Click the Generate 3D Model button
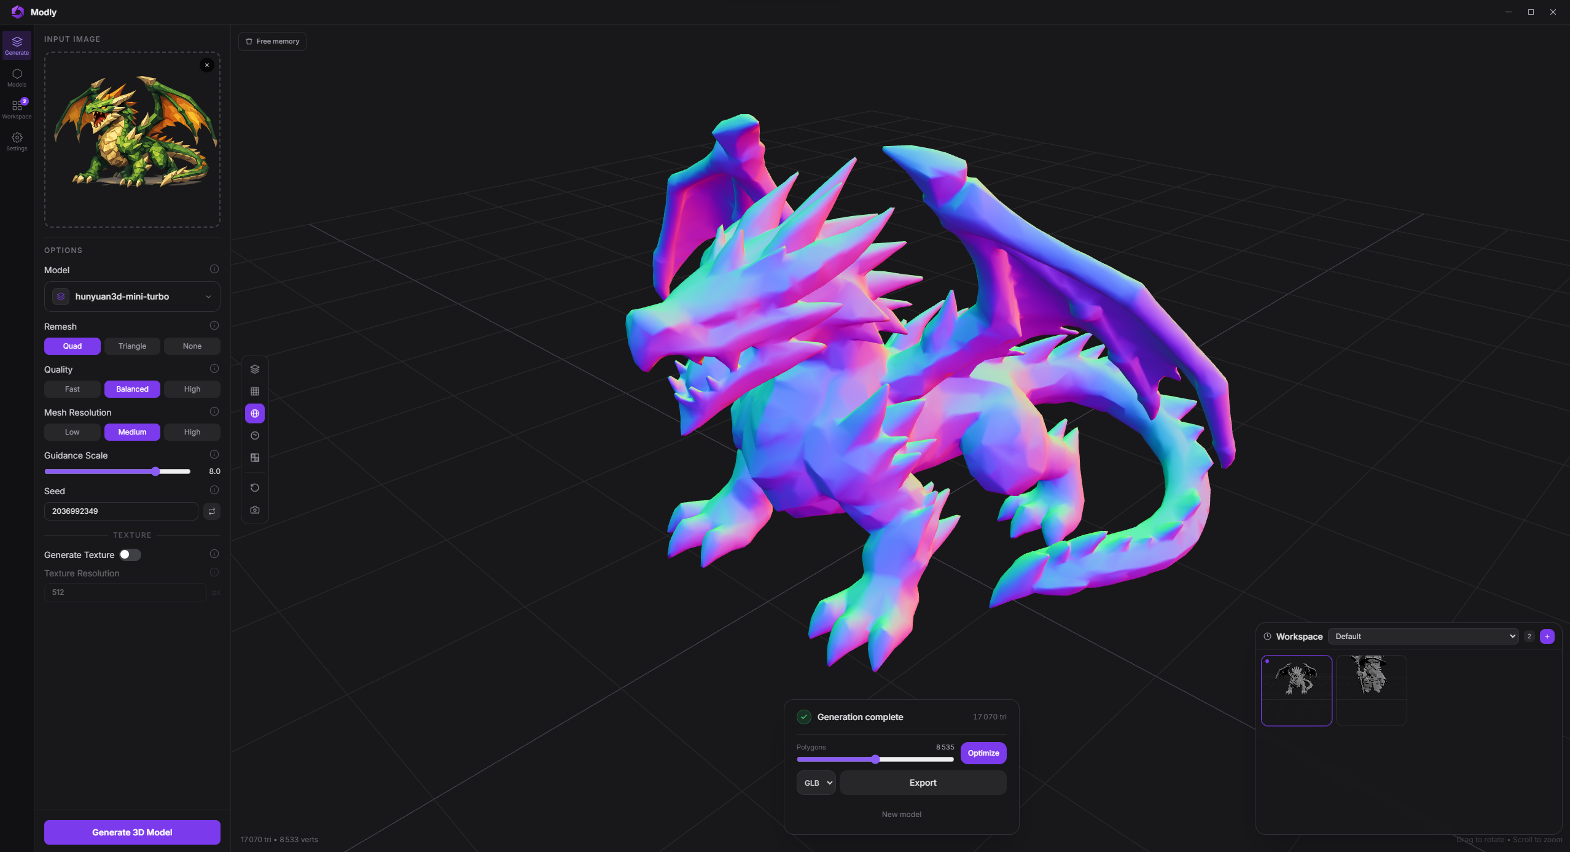1570x852 pixels. pos(132,832)
